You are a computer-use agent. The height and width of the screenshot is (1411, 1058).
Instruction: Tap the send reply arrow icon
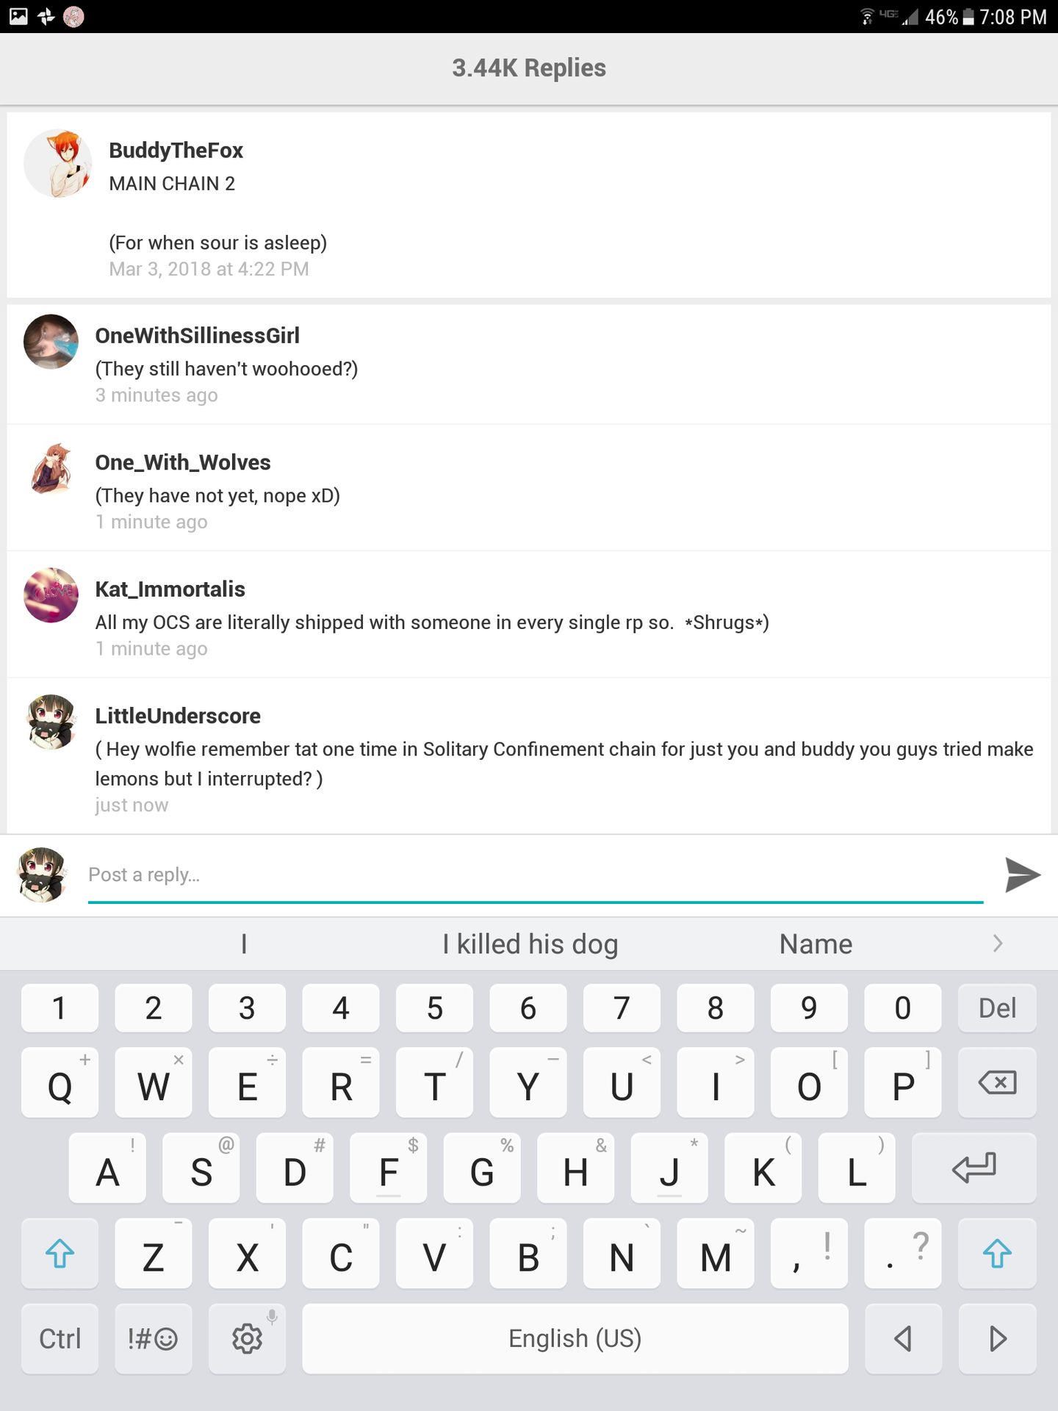[x=1023, y=875]
